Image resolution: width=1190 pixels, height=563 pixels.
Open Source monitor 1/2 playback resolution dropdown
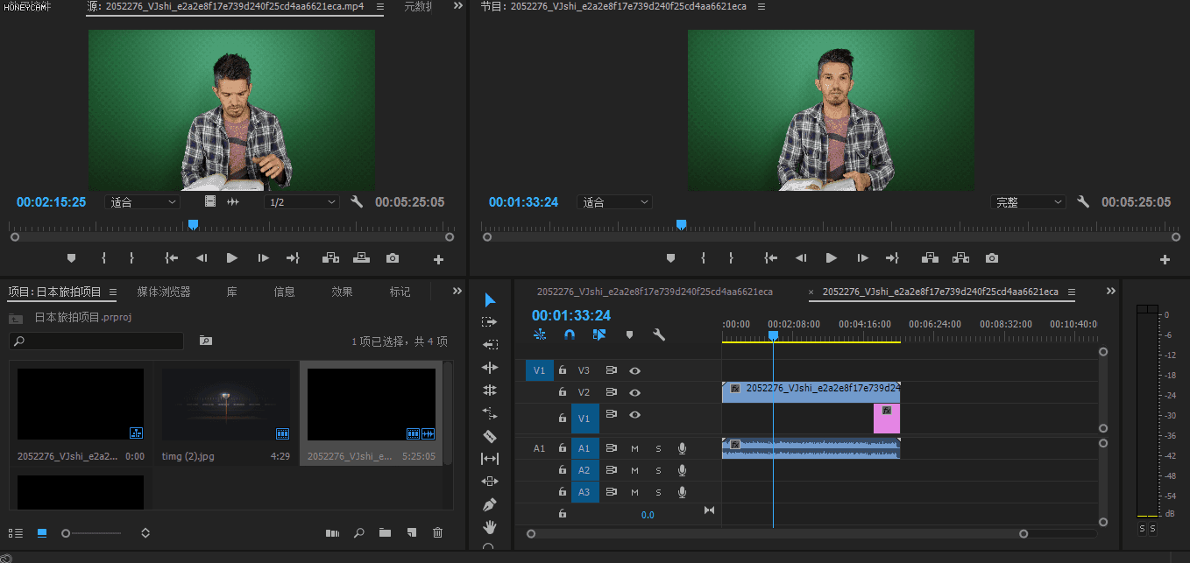[x=301, y=202]
